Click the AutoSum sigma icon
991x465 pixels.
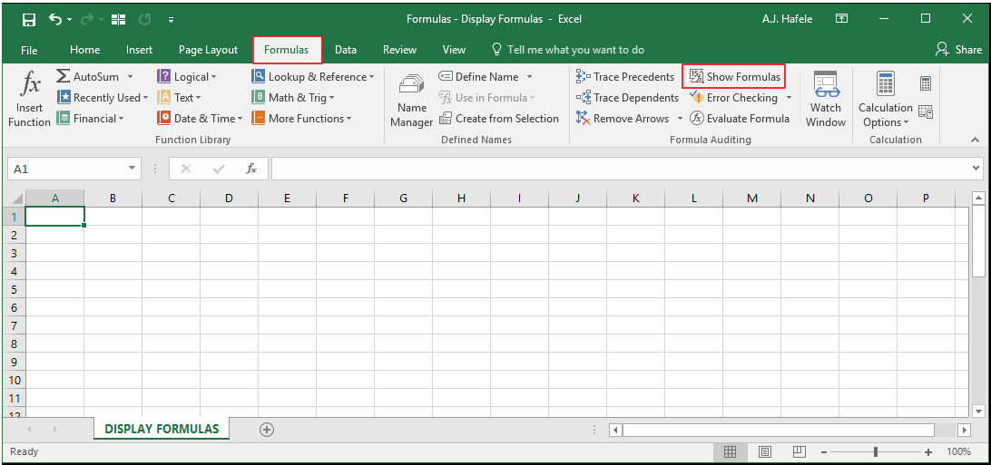[x=64, y=76]
